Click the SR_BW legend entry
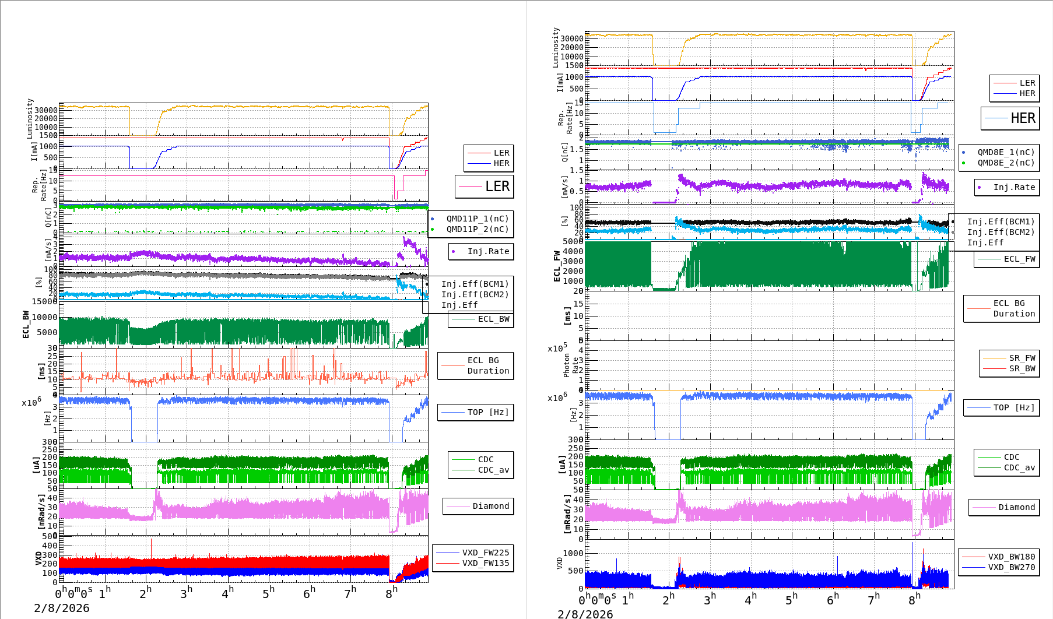Screen dimensions: 1053x619 (x=1009, y=368)
